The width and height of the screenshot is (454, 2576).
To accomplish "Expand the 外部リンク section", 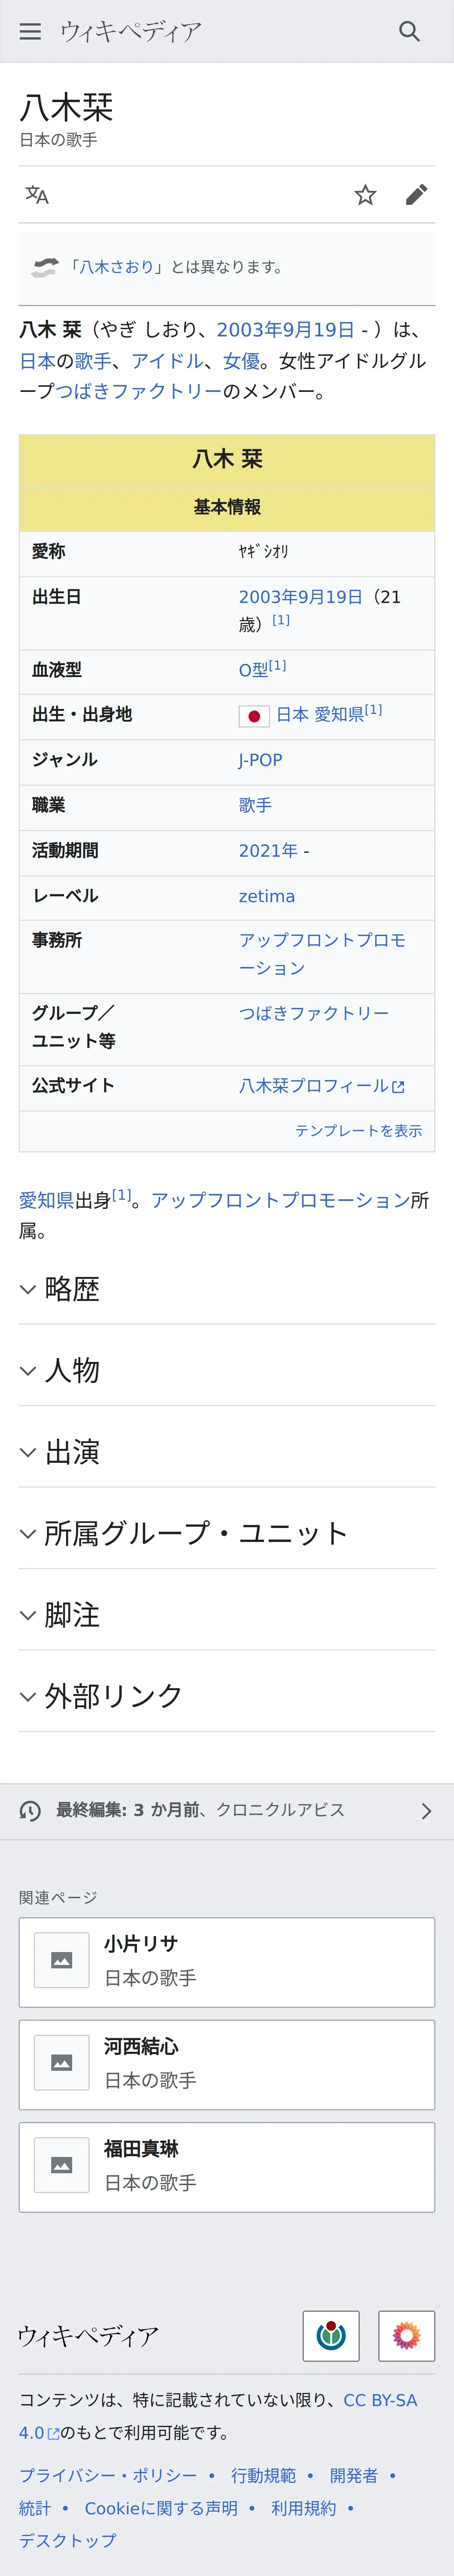I will [x=227, y=1696].
